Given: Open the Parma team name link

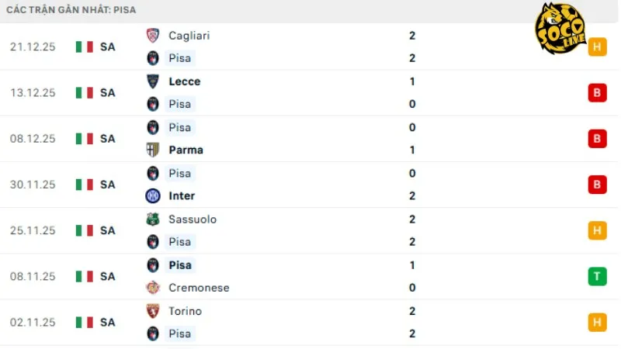Looking at the screenshot, I should 186,150.
